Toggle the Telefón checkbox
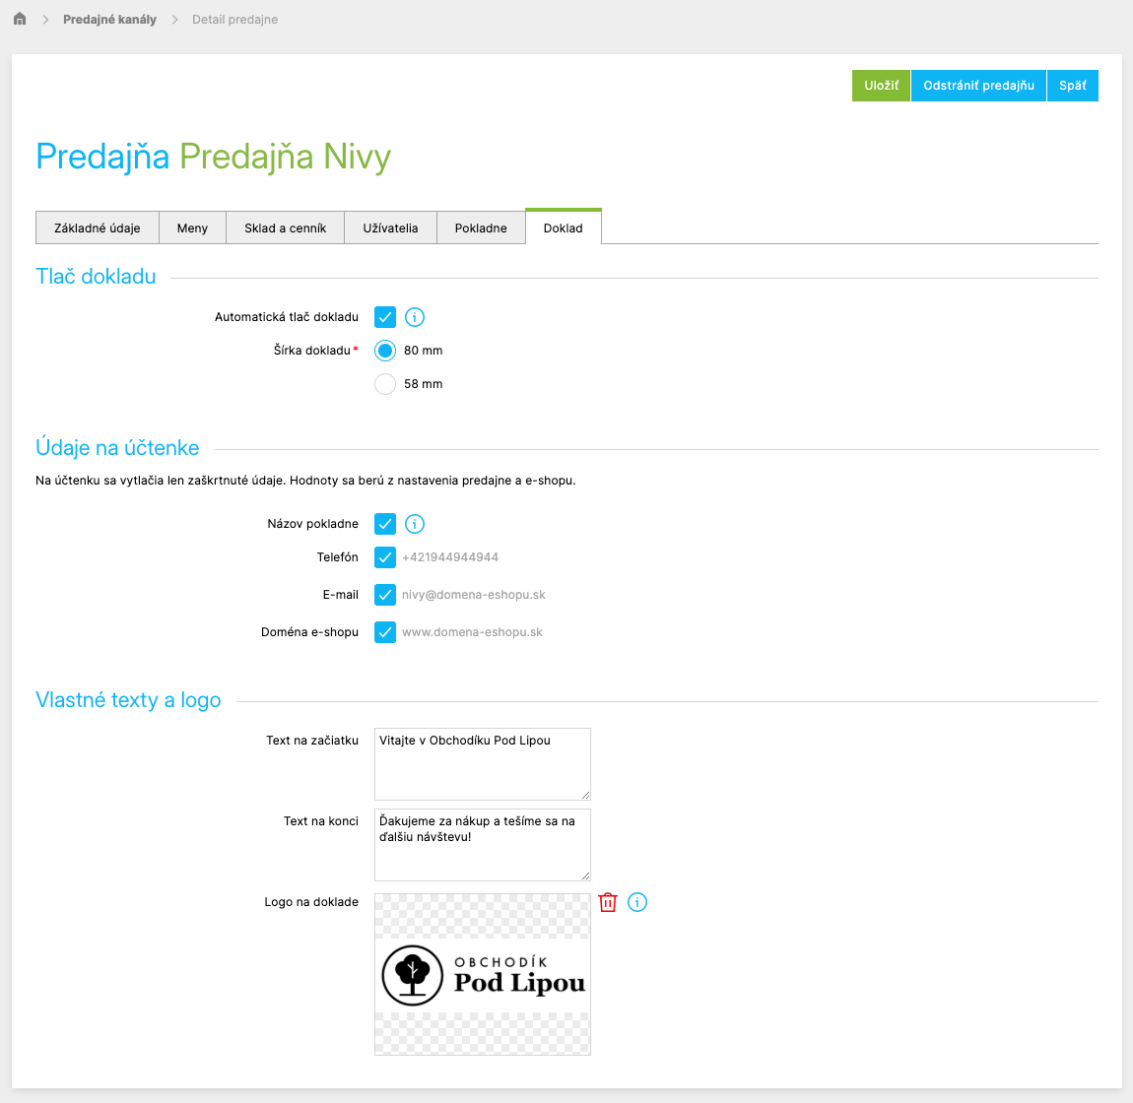This screenshot has width=1133, height=1103. (385, 557)
